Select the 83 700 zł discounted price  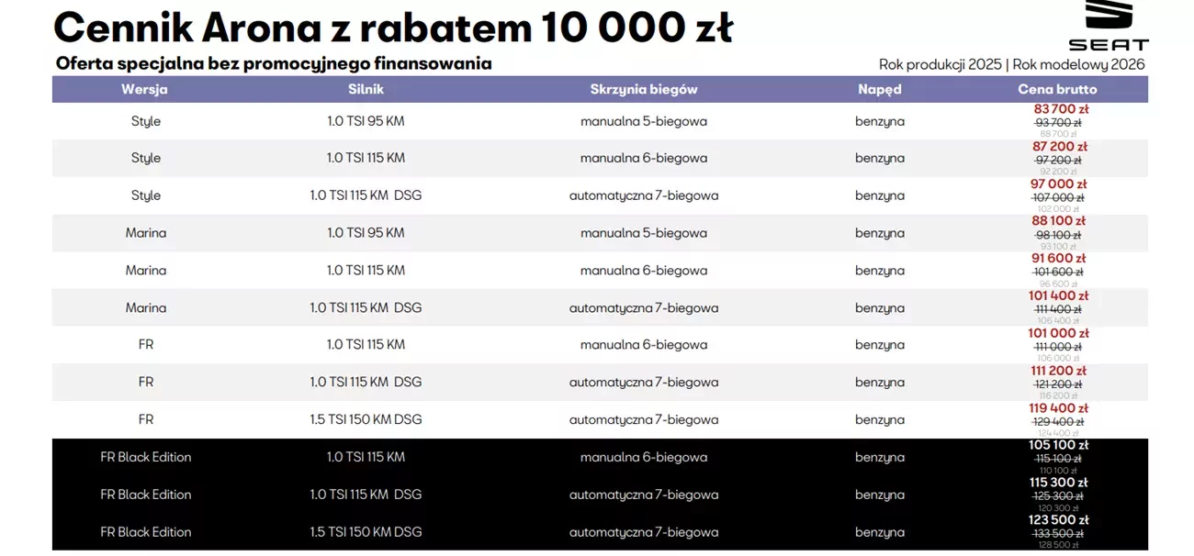(x=1061, y=109)
